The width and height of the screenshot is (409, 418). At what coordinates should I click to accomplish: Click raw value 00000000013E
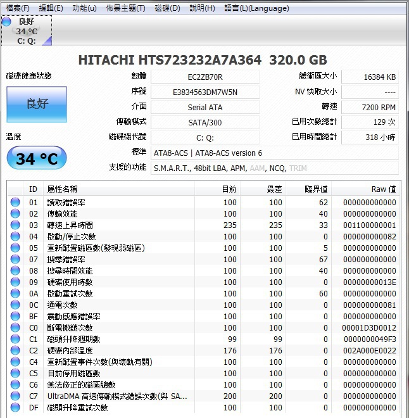pos(370,282)
